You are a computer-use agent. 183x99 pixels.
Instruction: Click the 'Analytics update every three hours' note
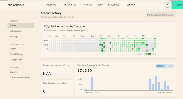[x=58, y=17]
